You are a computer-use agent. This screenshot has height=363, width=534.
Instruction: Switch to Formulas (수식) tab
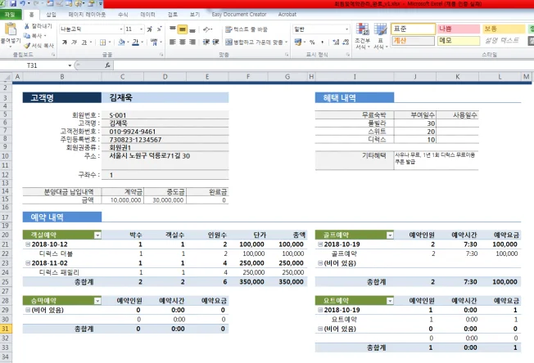[x=123, y=14]
